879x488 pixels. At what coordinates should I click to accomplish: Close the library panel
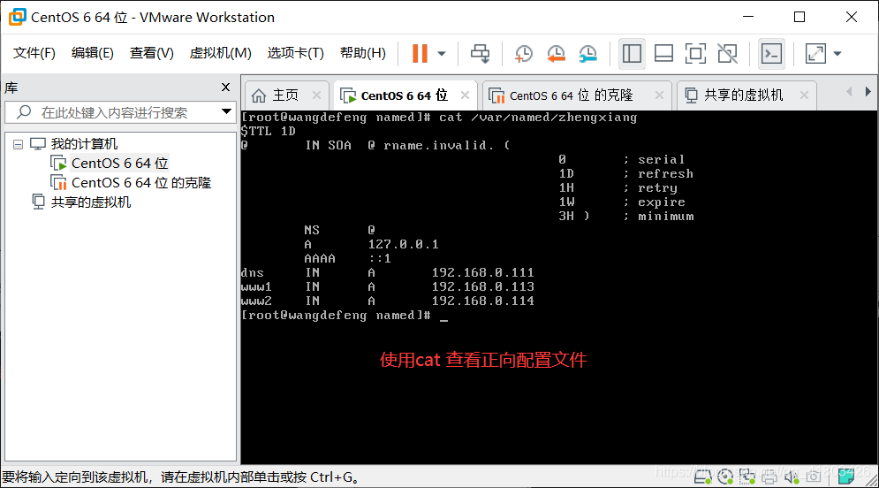point(226,87)
